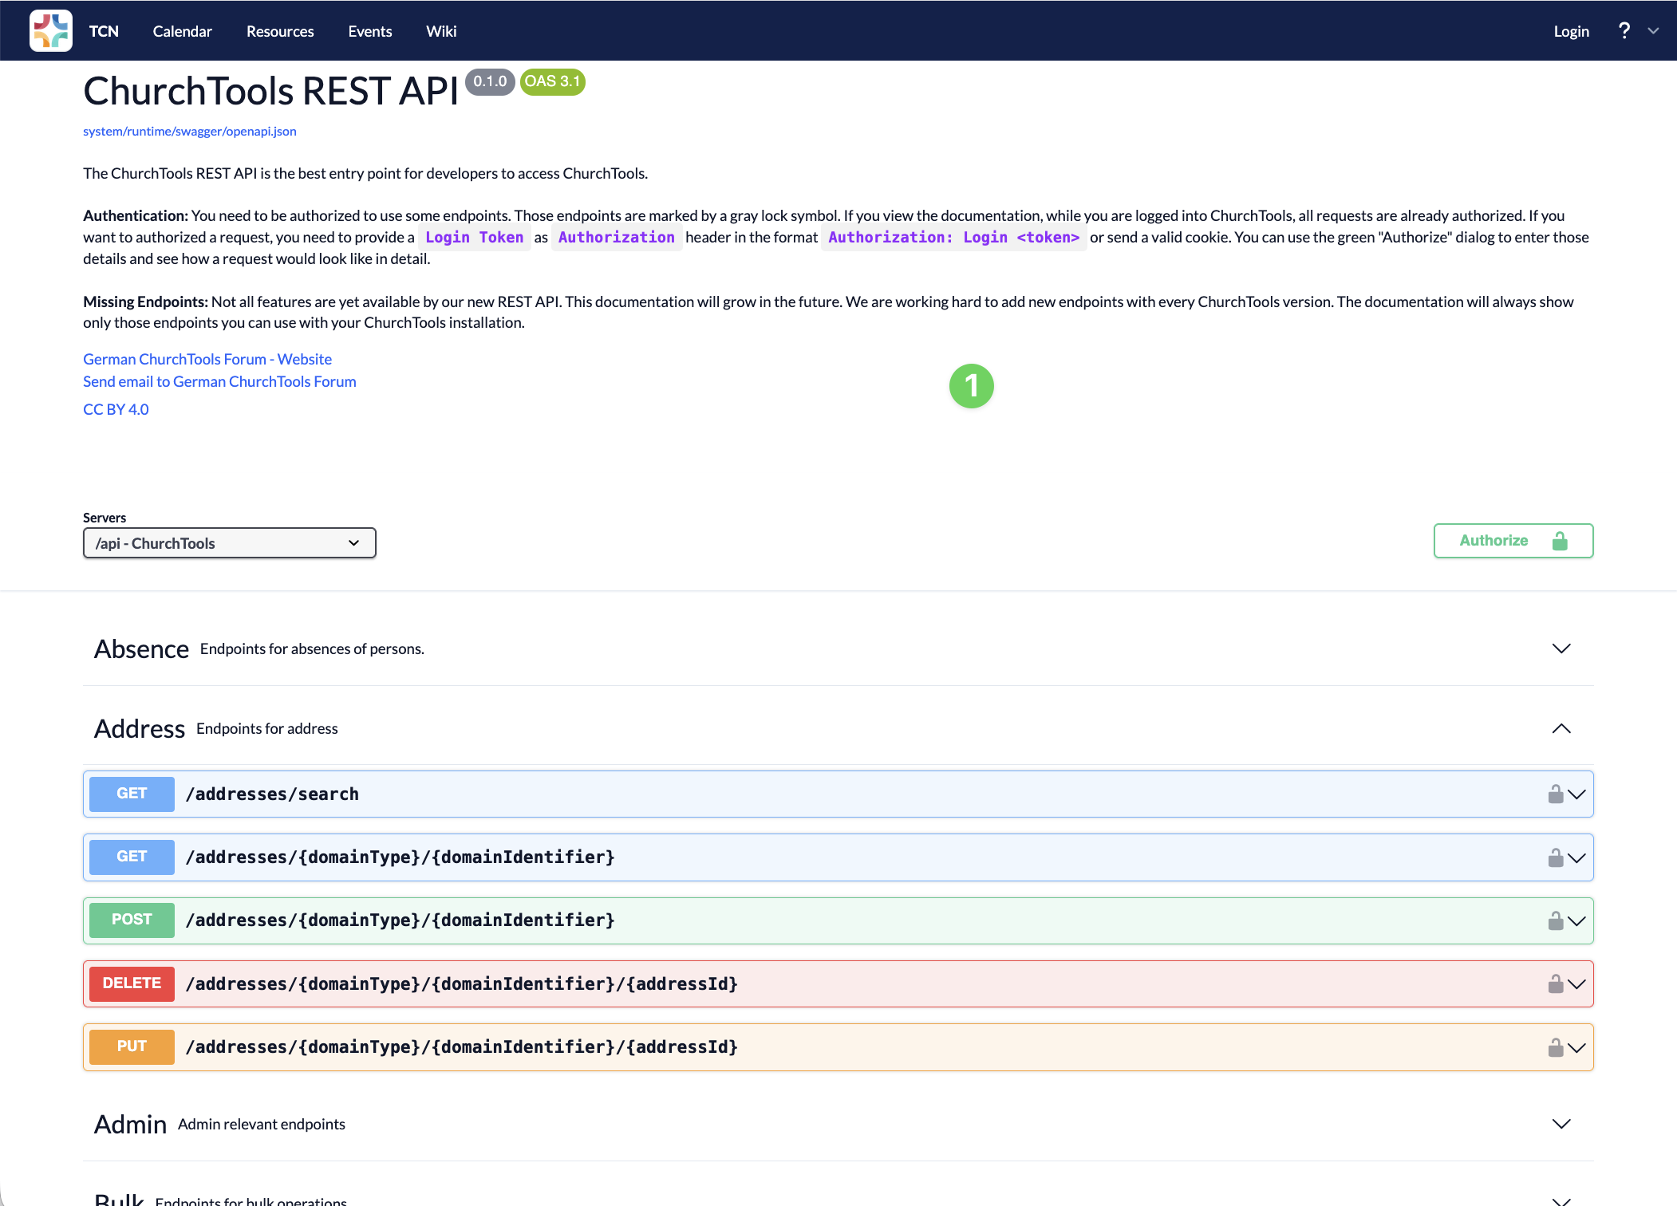Open the Events menu

(370, 31)
